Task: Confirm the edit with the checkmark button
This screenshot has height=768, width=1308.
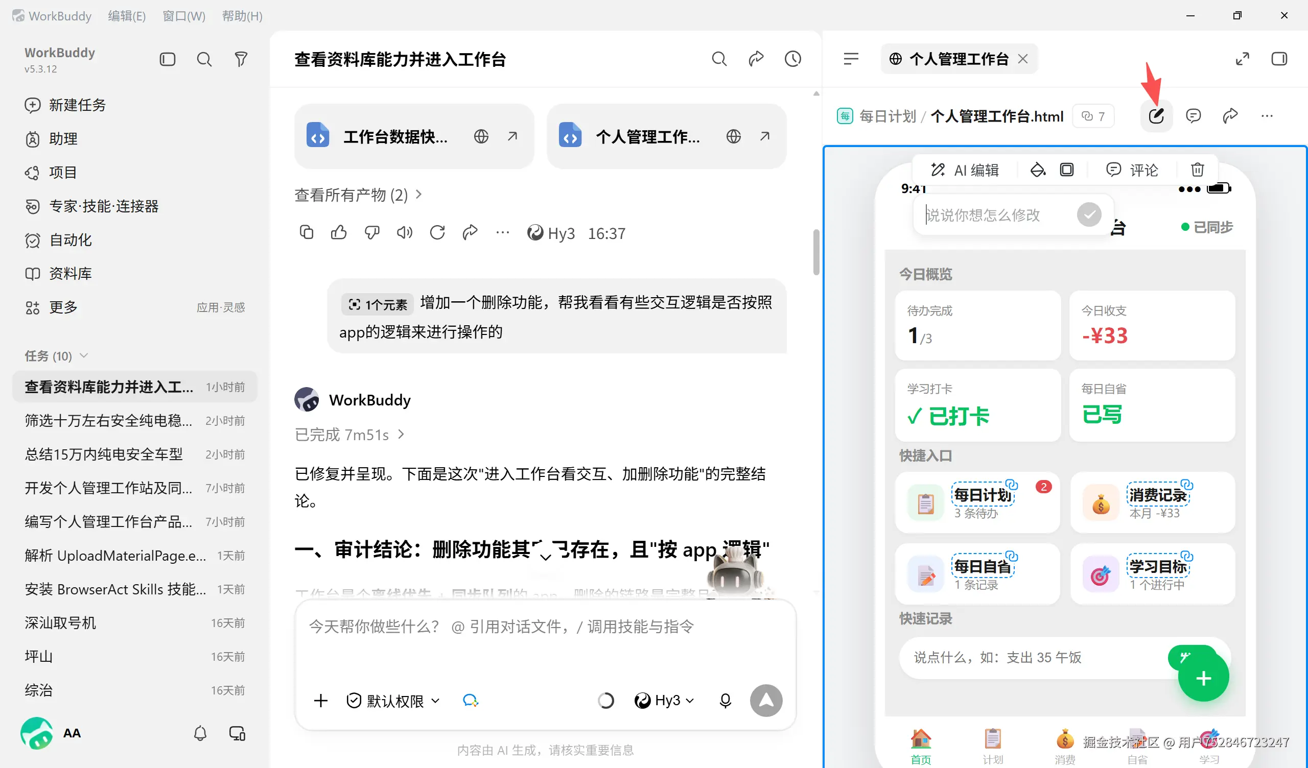Action: pyautogui.click(x=1089, y=214)
